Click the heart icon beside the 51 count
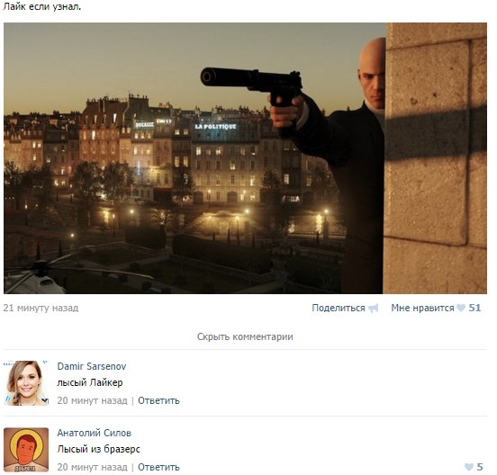This screenshot has width=497, height=475. click(x=461, y=308)
